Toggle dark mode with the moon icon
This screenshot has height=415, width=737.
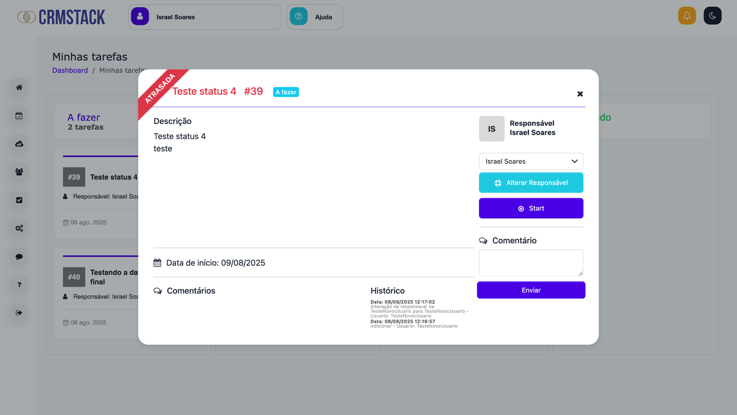[x=712, y=16]
